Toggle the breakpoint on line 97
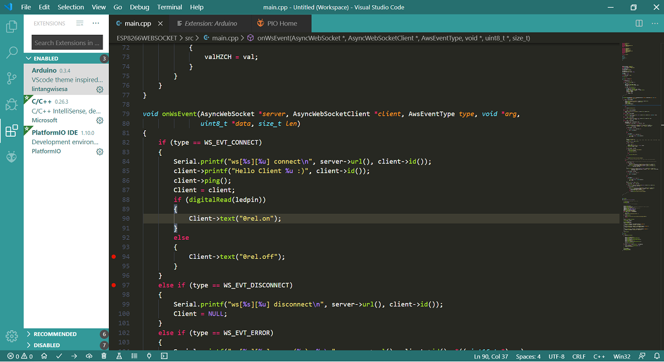Screen dimensions: 664x362 pyautogui.click(x=114, y=285)
